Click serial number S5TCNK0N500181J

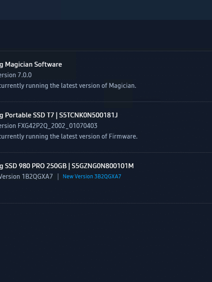tap(88, 115)
